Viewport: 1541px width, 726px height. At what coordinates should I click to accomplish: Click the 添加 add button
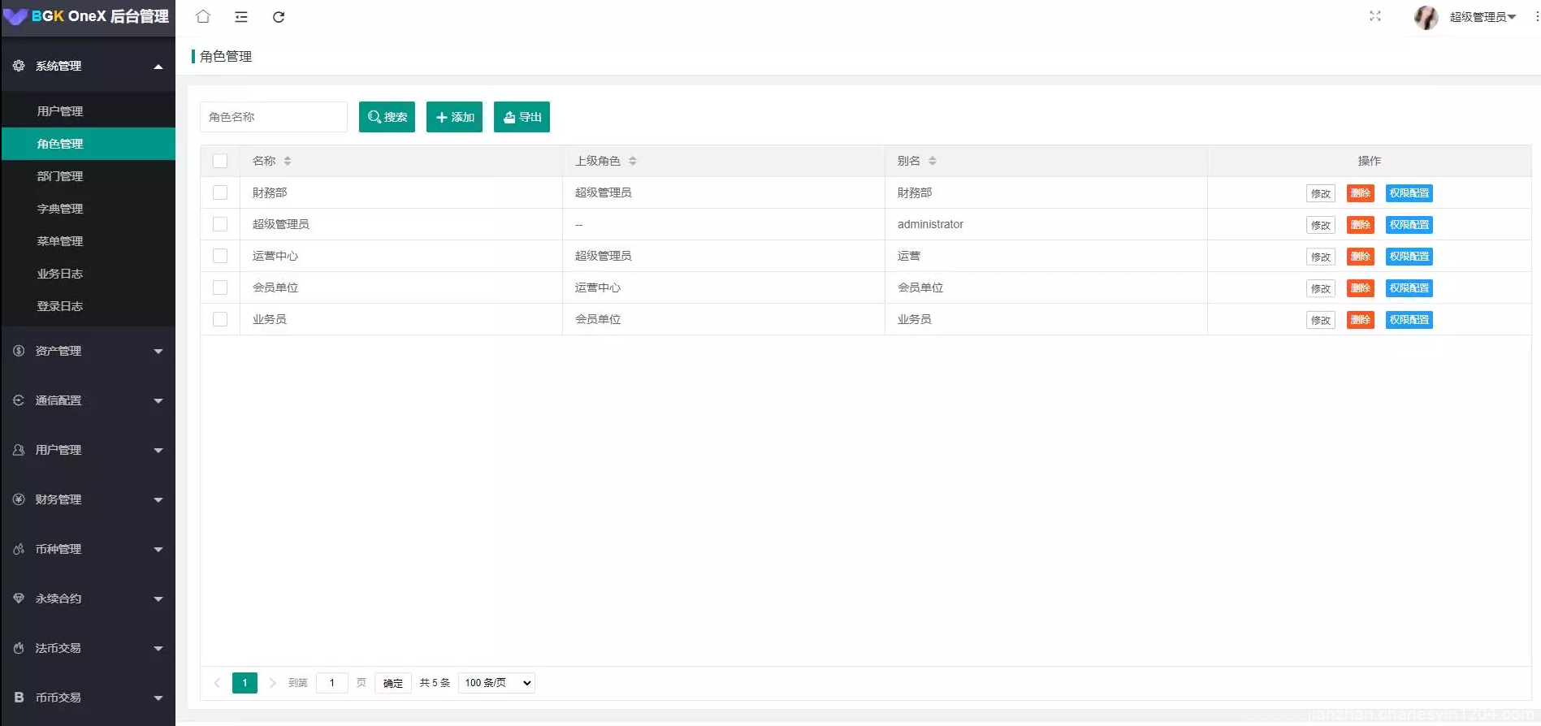pos(454,117)
